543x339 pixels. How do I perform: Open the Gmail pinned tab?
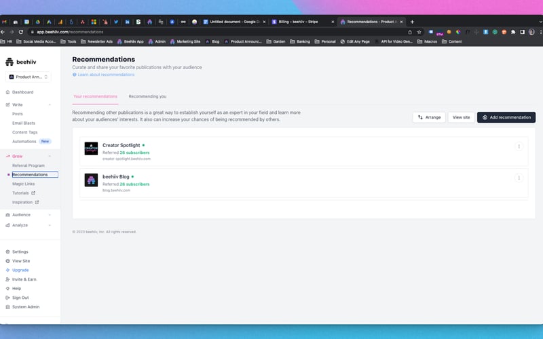pos(4,22)
